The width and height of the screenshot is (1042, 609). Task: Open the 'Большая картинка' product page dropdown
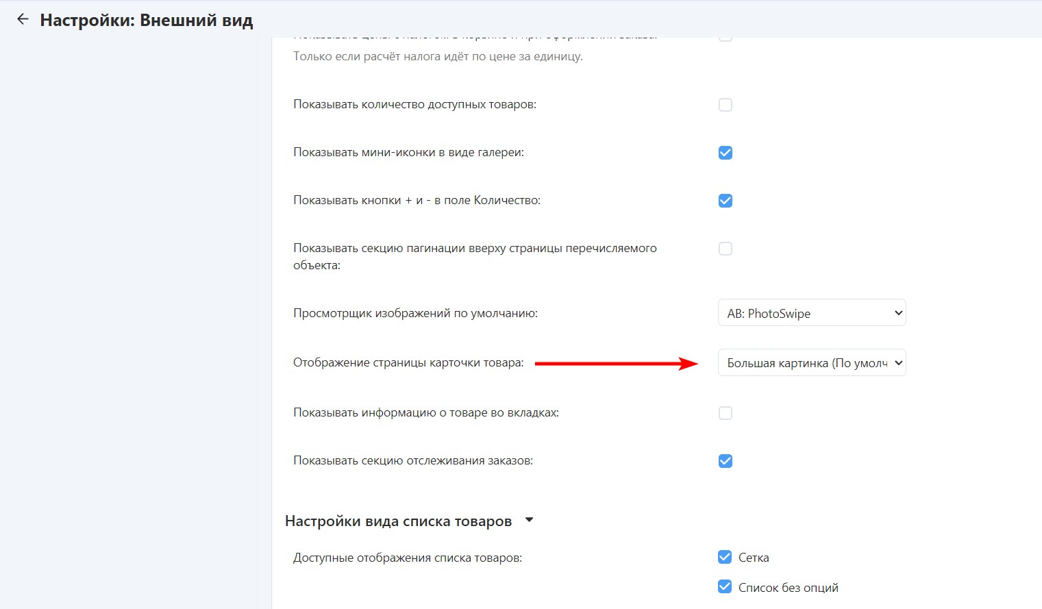tap(811, 363)
